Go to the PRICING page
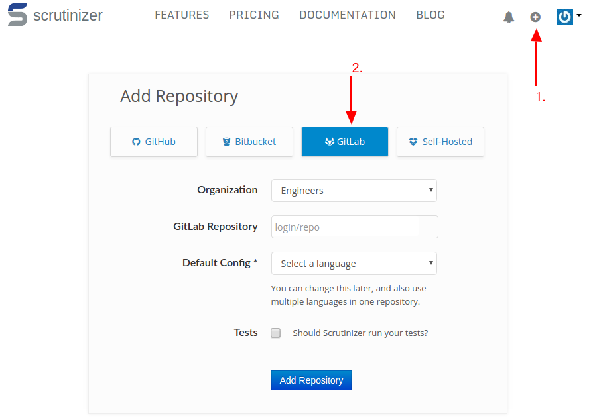Screen dimensions: 595x418 (254, 15)
